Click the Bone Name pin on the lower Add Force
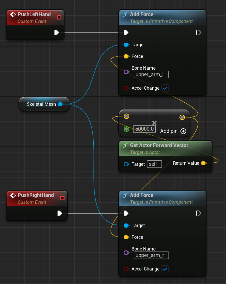This screenshot has width=226, height=284. [x=127, y=253]
